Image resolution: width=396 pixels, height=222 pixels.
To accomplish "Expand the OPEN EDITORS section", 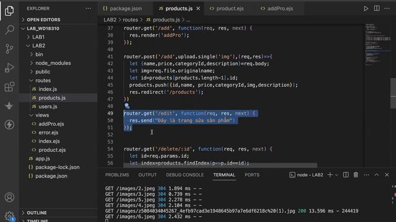I will 58,20.
